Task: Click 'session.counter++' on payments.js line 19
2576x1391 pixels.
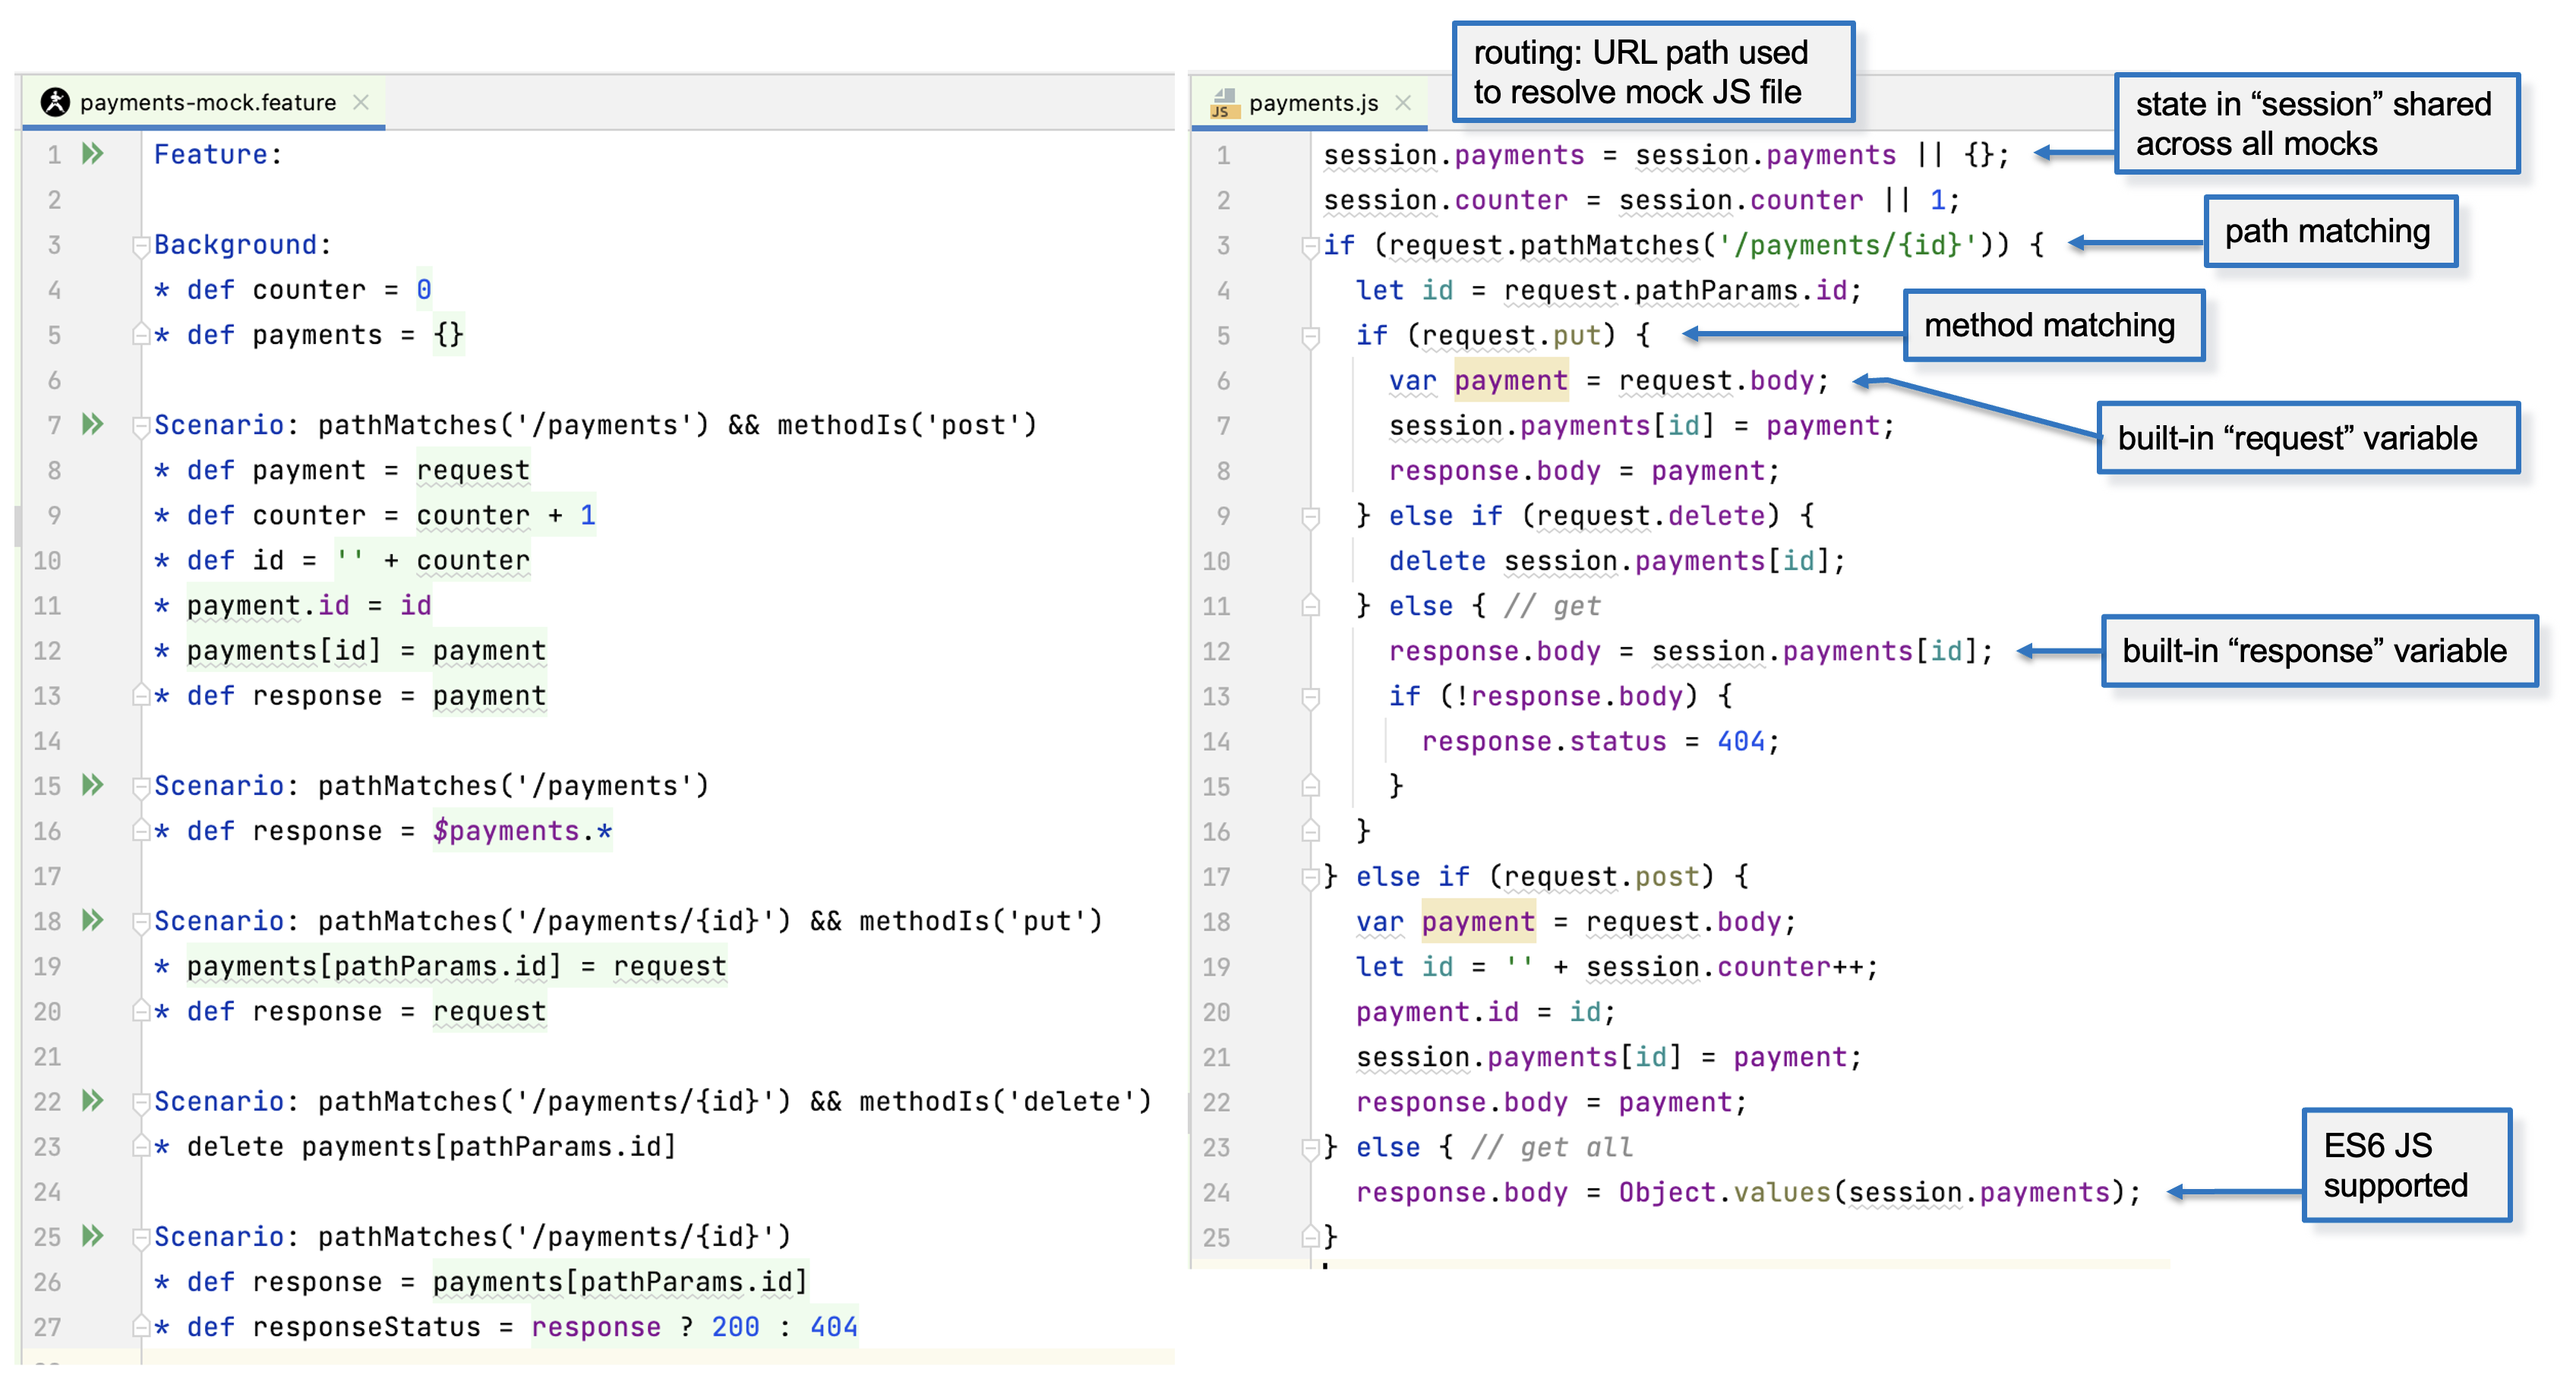Action: (x=1723, y=966)
